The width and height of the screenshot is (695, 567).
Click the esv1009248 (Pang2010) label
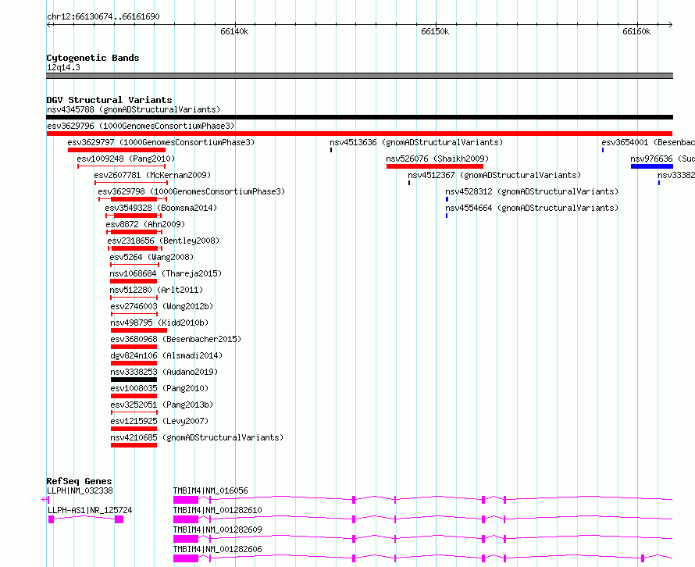[126, 159]
